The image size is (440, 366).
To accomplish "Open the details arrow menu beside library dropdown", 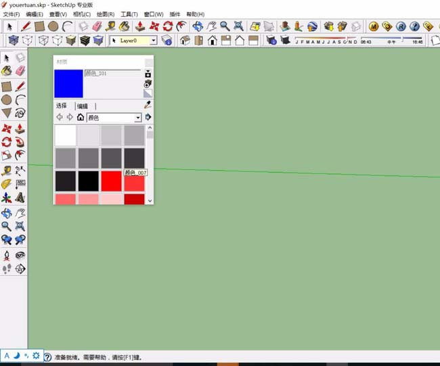I will pos(148,117).
